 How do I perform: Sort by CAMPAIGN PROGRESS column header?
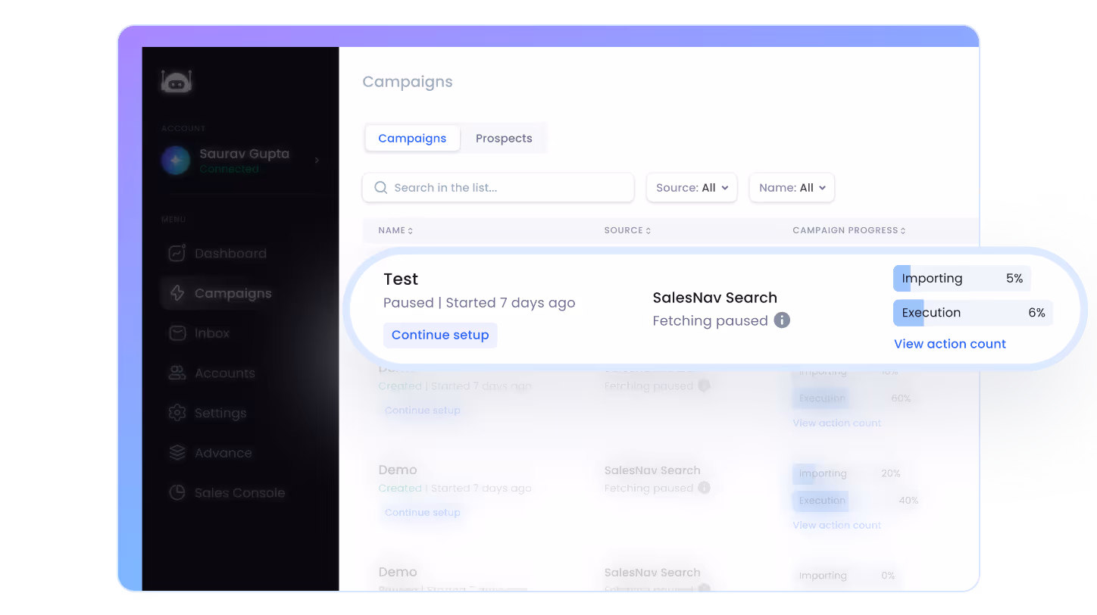tap(849, 230)
